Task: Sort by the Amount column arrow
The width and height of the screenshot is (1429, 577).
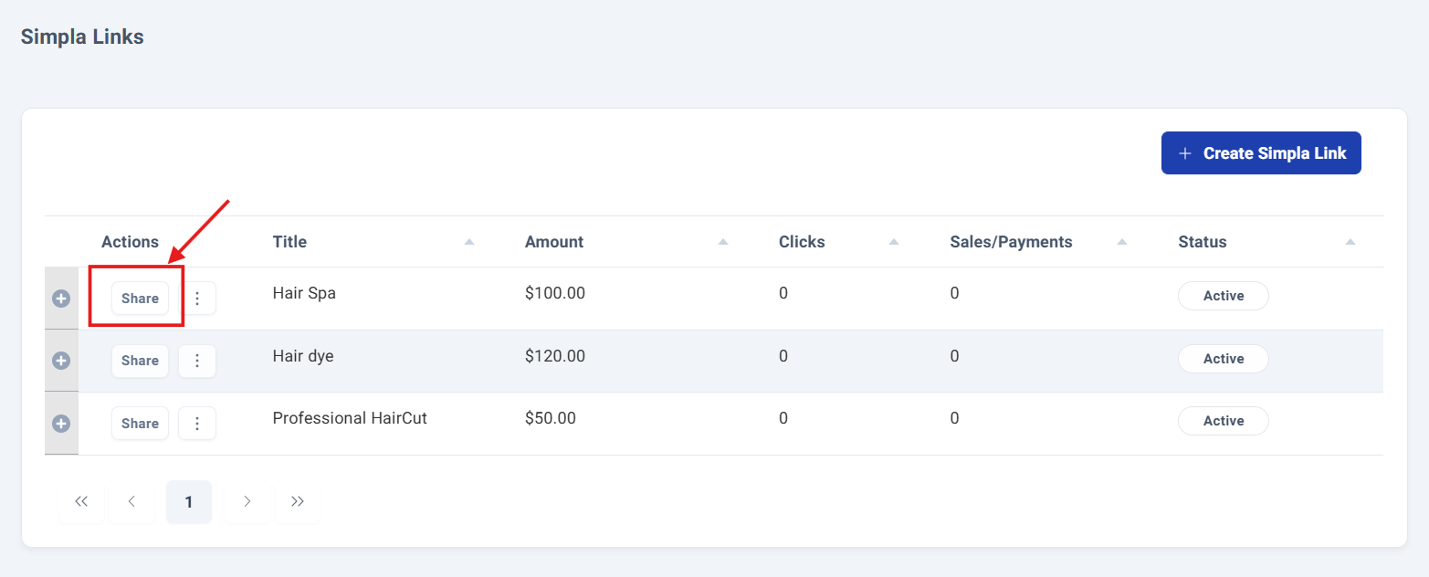Action: pyautogui.click(x=722, y=242)
